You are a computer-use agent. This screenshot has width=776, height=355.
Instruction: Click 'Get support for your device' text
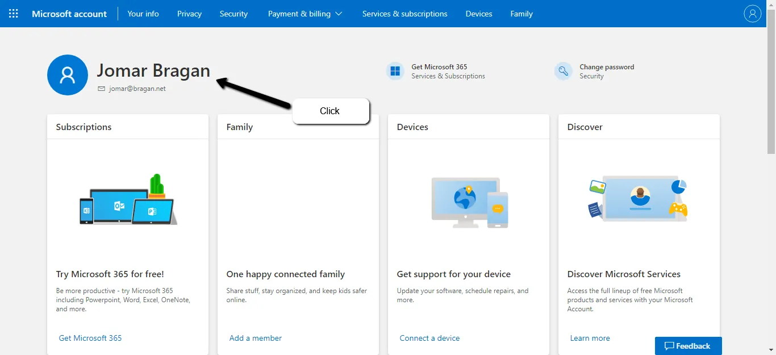[453, 274]
